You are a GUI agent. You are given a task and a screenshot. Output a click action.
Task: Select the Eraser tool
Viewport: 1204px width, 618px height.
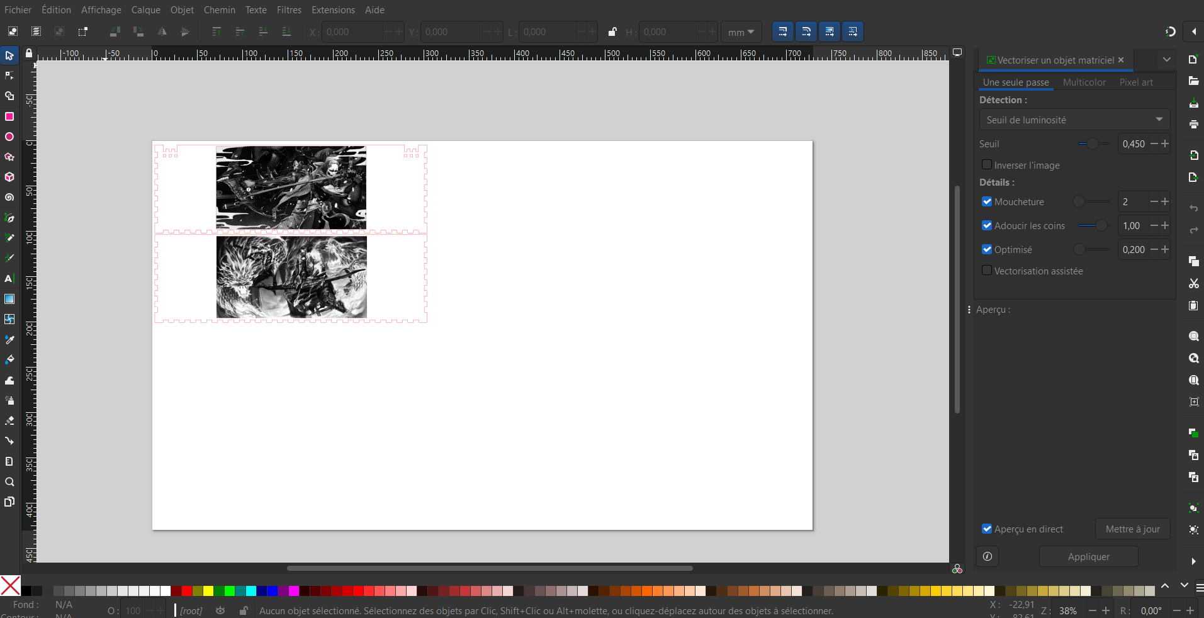coord(9,420)
